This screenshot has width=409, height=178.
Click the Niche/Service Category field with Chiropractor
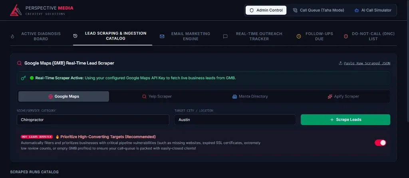click(x=93, y=120)
